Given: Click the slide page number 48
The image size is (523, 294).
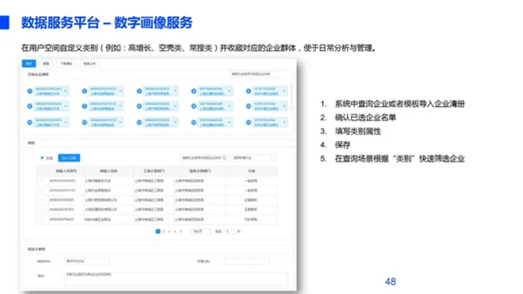Looking at the screenshot, I should click(x=390, y=282).
